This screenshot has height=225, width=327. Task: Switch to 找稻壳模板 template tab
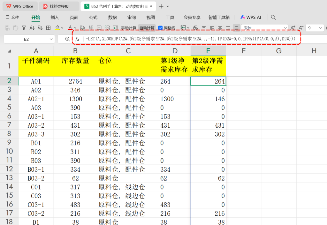click(59, 6)
